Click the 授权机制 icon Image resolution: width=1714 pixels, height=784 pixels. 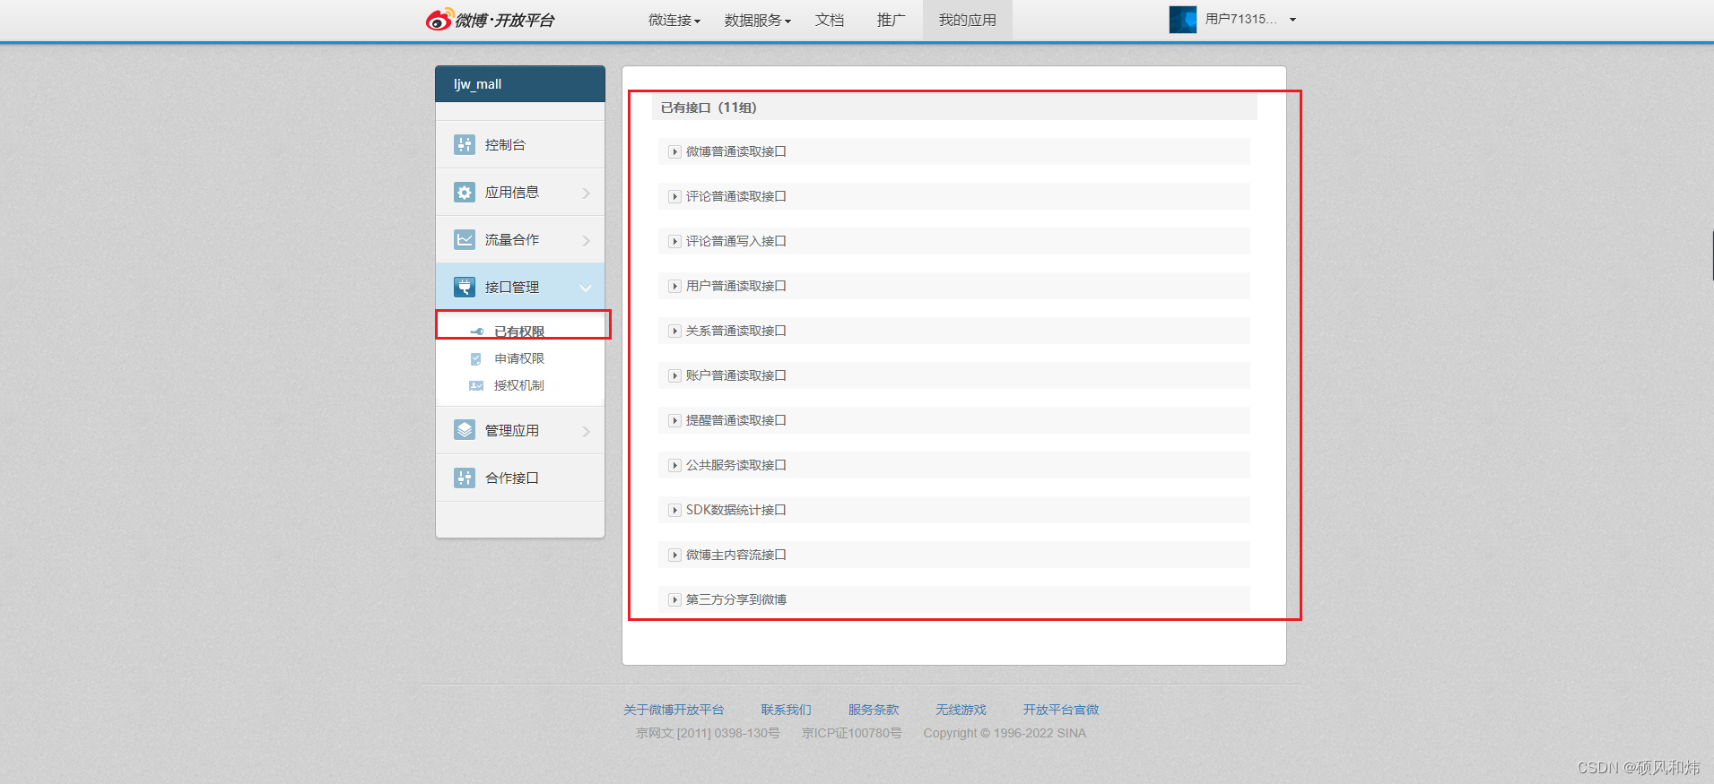(x=476, y=385)
